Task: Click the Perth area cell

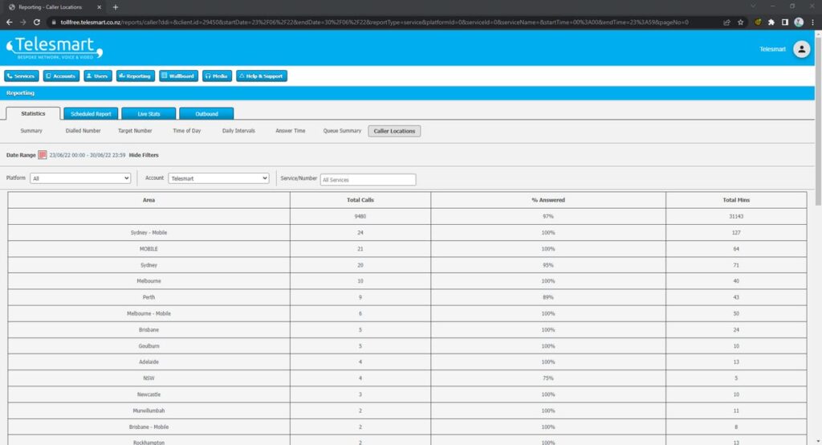Action: click(x=149, y=297)
